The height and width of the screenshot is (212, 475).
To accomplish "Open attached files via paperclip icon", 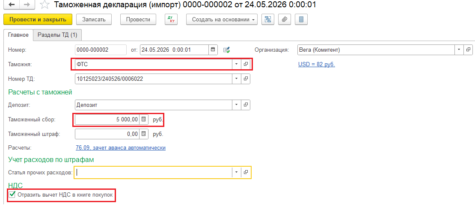I will (285, 19).
